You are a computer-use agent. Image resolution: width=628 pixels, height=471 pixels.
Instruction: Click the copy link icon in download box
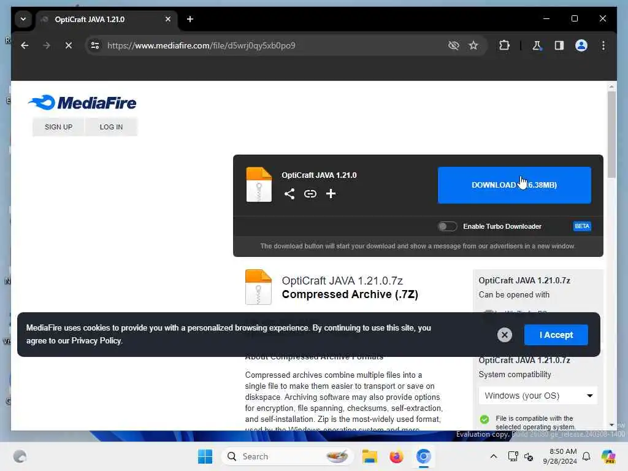point(310,194)
